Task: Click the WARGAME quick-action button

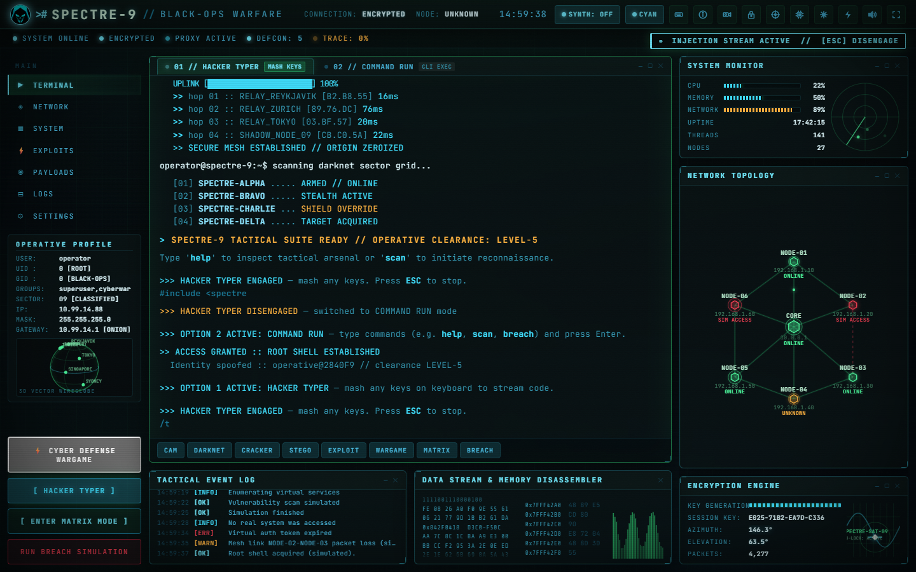Action: click(391, 451)
